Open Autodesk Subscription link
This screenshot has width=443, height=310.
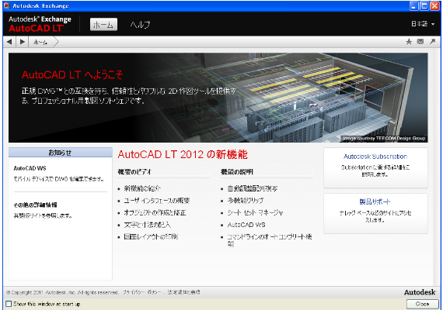click(375, 157)
